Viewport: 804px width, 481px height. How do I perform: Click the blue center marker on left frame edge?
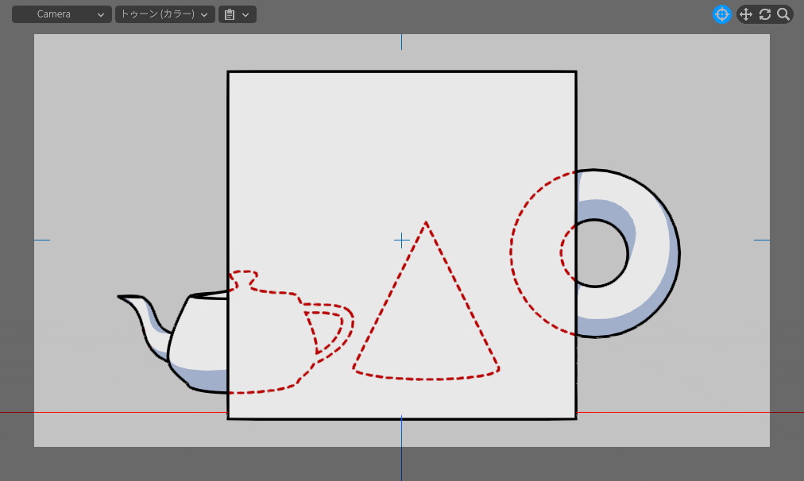[41, 240]
